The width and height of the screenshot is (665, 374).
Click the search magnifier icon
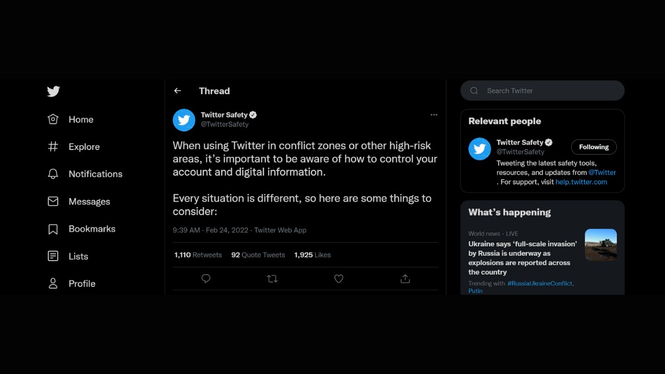tap(474, 91)
